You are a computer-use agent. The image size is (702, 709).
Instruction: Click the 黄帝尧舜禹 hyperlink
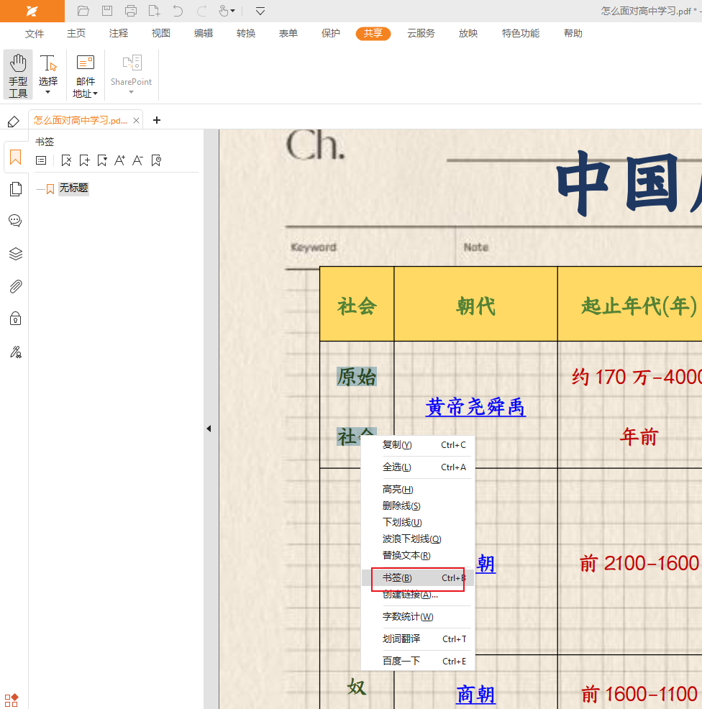tap(475, 408)
